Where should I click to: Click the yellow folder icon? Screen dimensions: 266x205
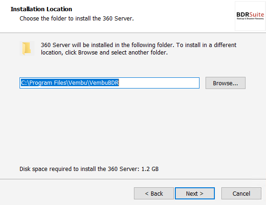pyautogui.click(x=27, y=48)
